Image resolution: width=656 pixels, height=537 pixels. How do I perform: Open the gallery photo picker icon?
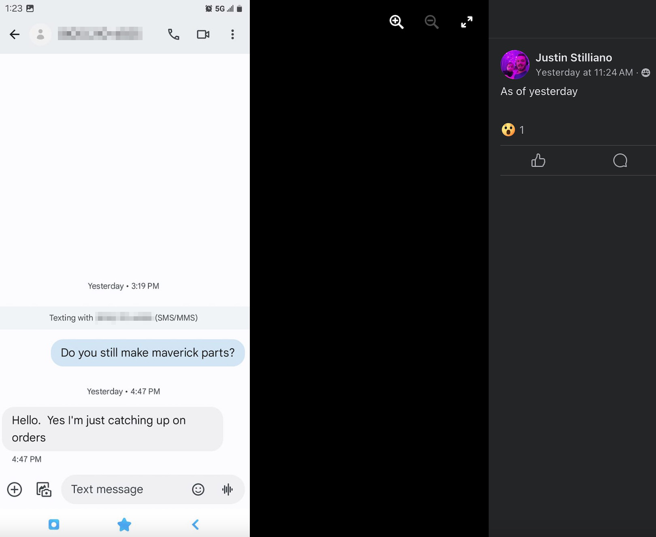pos(44,489)
